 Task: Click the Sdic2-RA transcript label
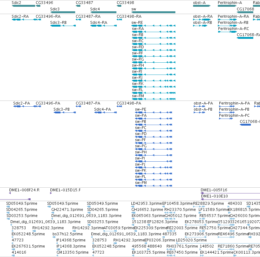20,17
